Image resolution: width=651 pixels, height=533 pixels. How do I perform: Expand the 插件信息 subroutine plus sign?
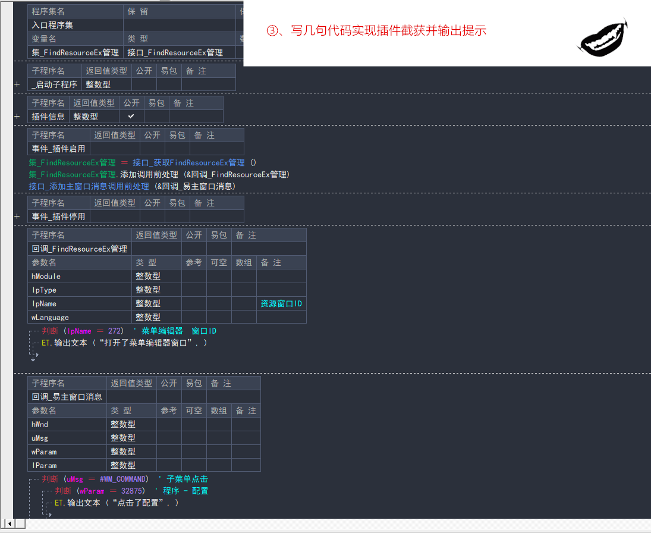(x=17, y=117)
